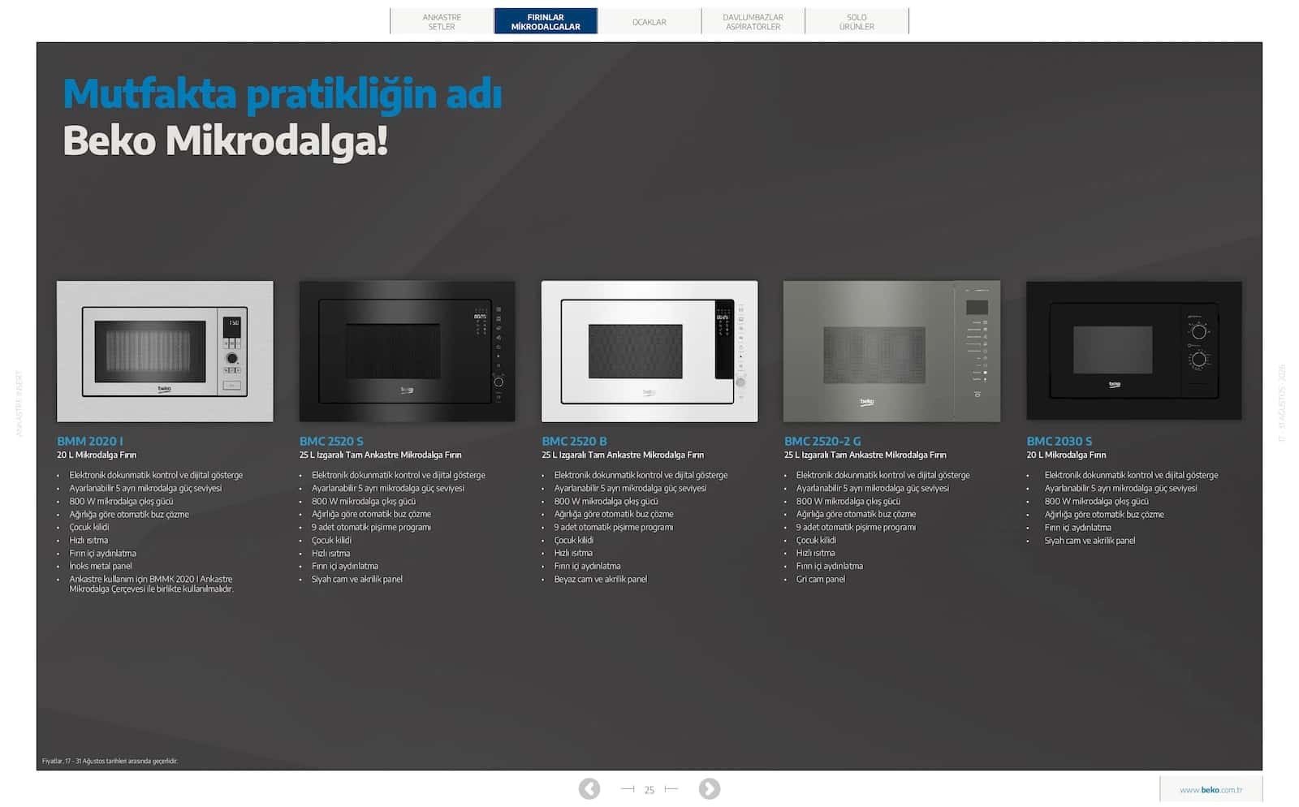The height and width of the screenshot is (807, 1299).
Task: Click BMM 2020 I '20 L Mikrodalga Fırın' subtitle
Action: pyautogui.click(x=97, y=455)
